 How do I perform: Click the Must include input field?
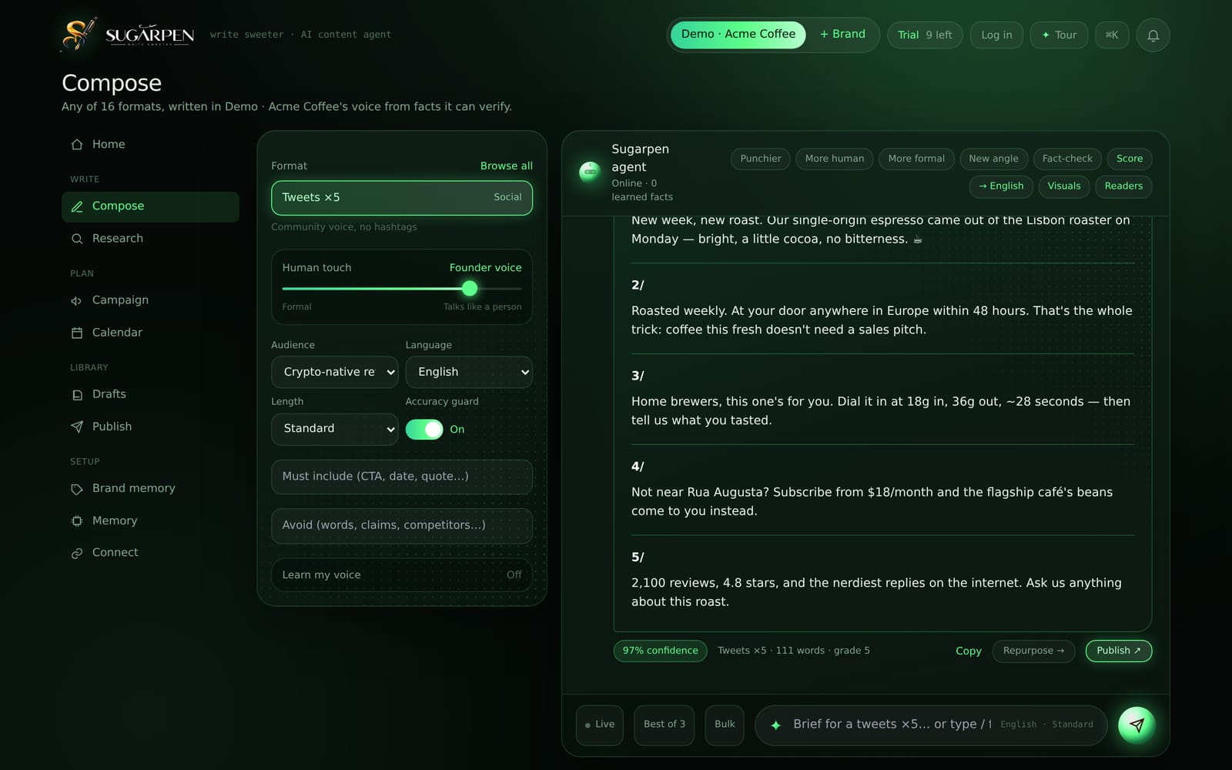tap(402, 477)
